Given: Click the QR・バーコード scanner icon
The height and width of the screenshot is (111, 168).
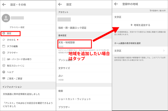Looking at the screenshot, I should [4, 59].
